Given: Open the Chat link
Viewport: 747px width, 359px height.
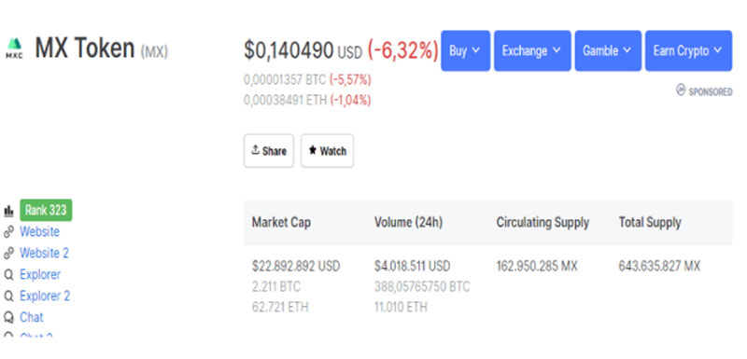Looking at the screenshot, I should click(x=32, y=317).
